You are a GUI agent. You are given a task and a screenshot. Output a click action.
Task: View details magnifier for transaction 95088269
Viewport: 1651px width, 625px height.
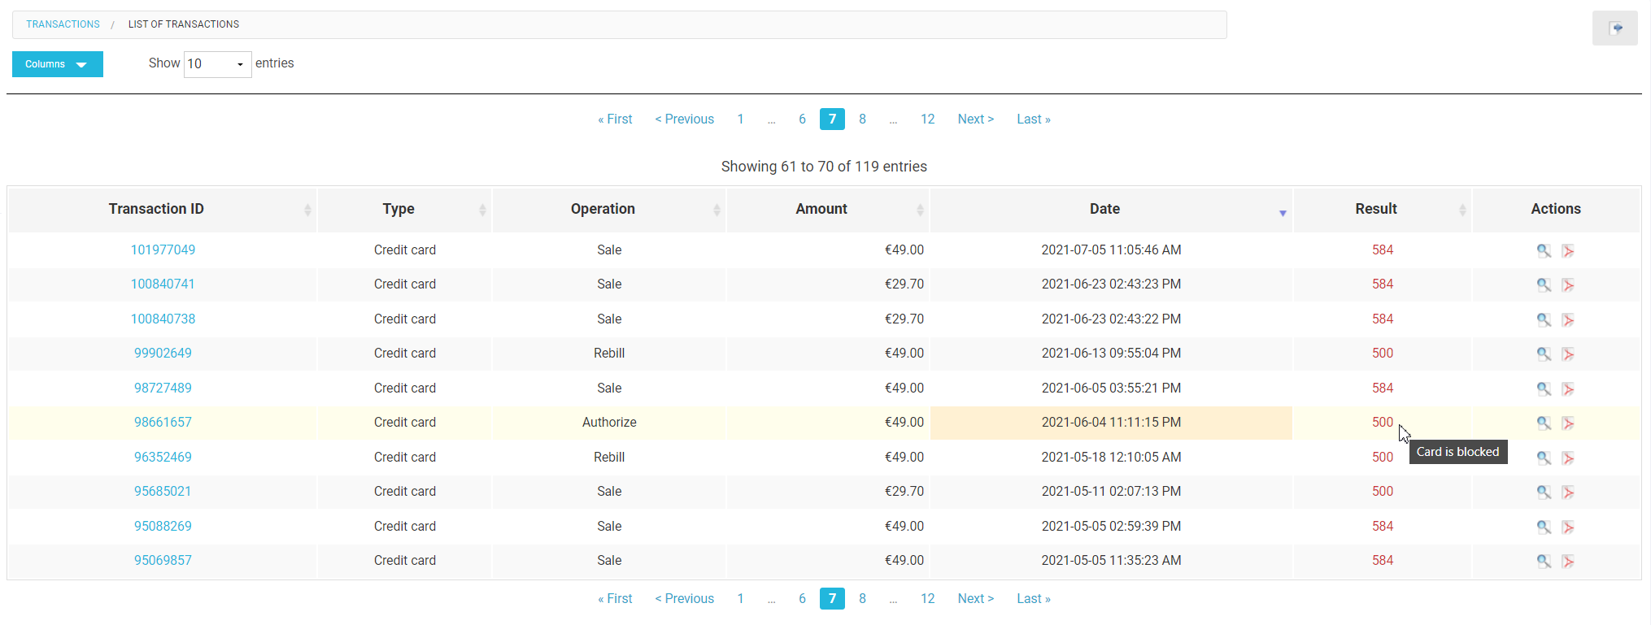click(x=1543, y=527)
